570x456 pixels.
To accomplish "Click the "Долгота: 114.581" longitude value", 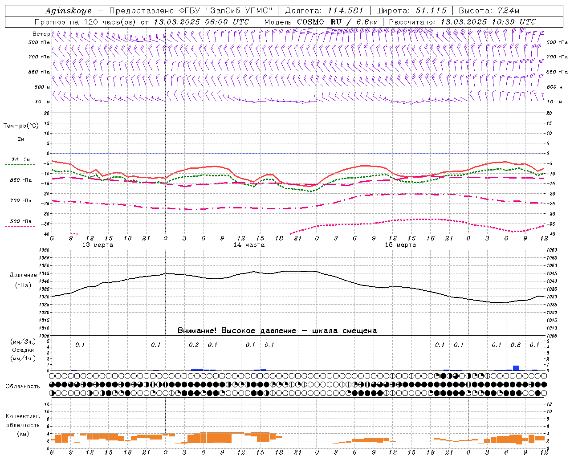I will pos(324,11).
